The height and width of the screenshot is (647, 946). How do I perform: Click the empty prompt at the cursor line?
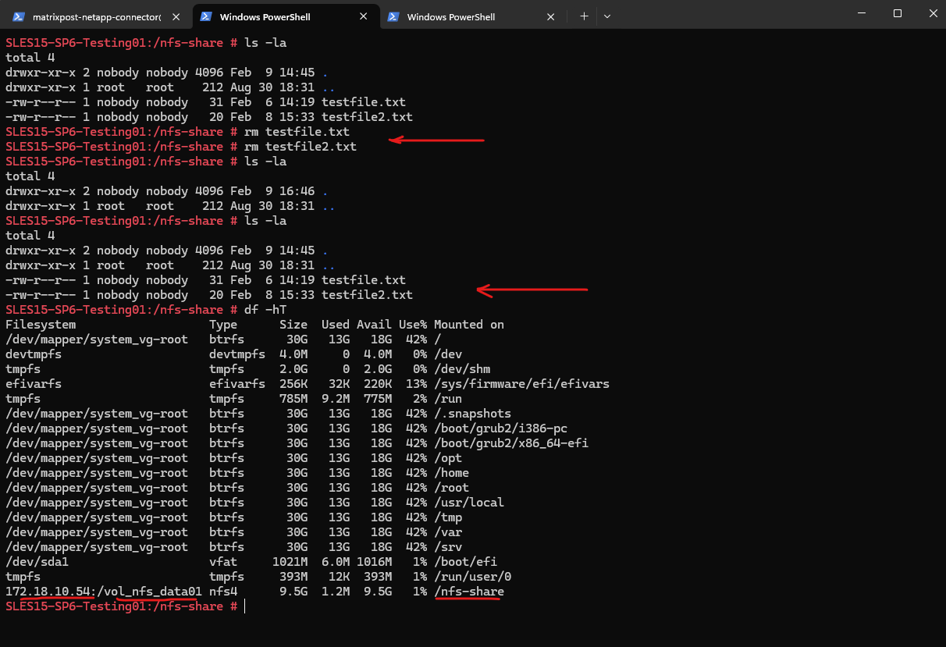pos(244,606)
